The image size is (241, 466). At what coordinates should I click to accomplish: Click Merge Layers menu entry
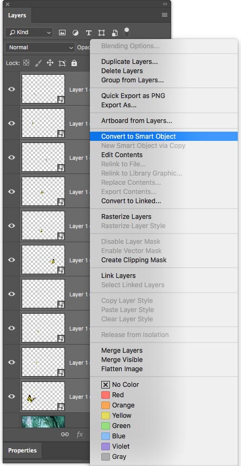pos(122,351)
